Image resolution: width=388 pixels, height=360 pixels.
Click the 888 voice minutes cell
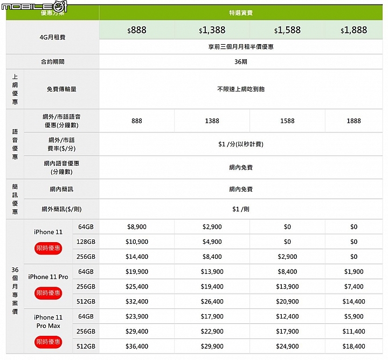click(136, 121)
